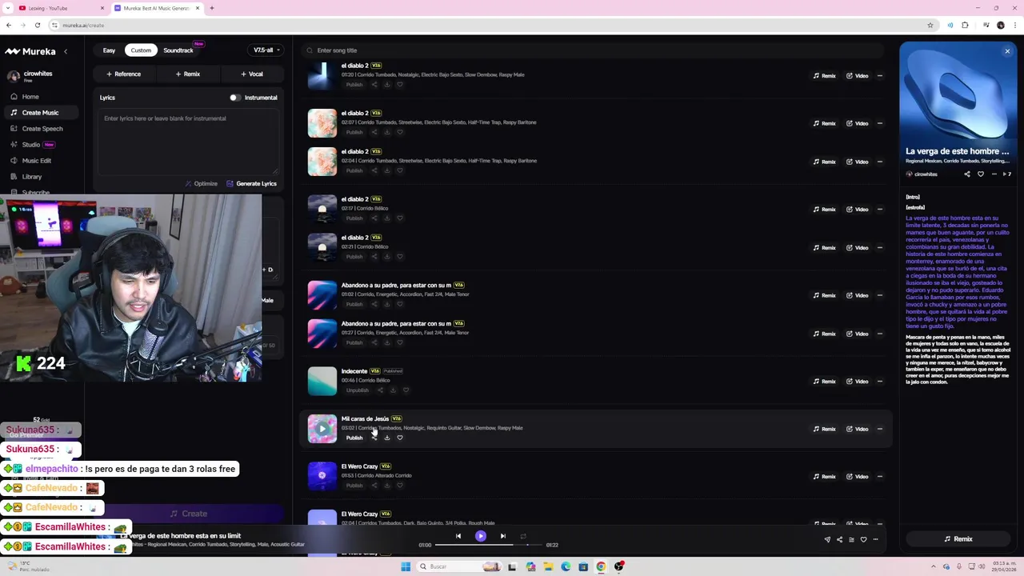Screen dimensions: 1024x576
Task: Like the Indecente song
Action: (406, 390)
